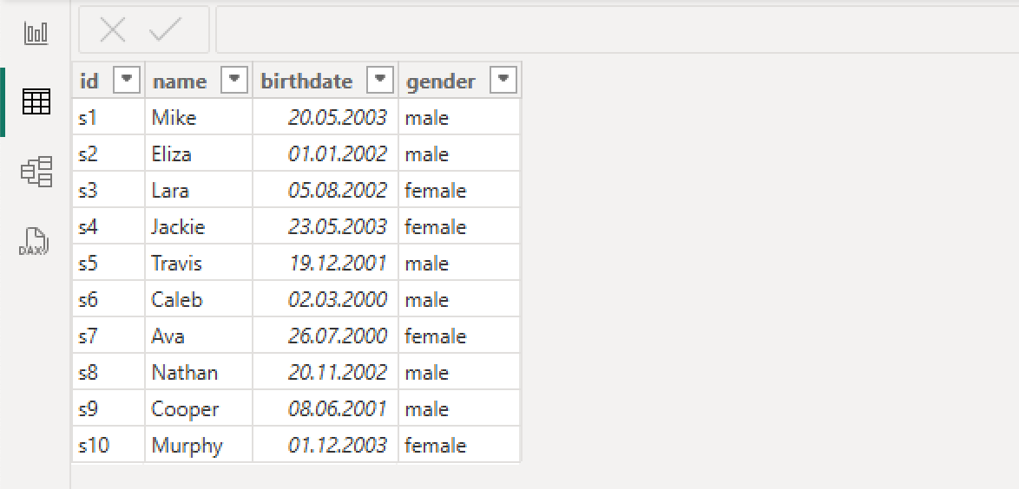Screen dimensions: 1019x489
Task: Select gender cell in Cooper's row
Action: (x=459, y=408)
